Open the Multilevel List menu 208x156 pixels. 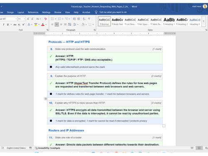coord(67,19)
